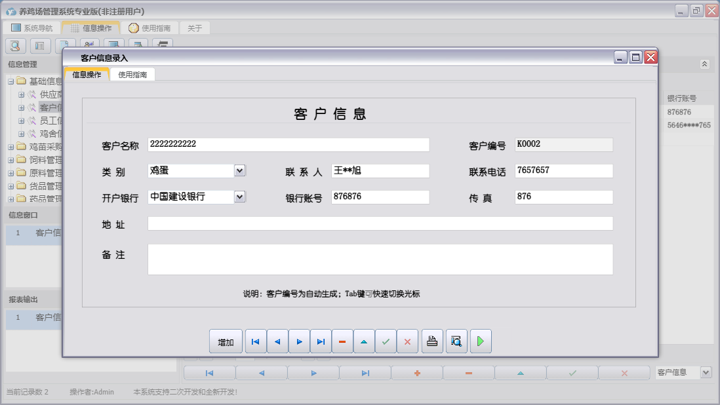Open print preview with magnifier icon
Viewport: 720px width, 405px height.
tap(456, 341)
